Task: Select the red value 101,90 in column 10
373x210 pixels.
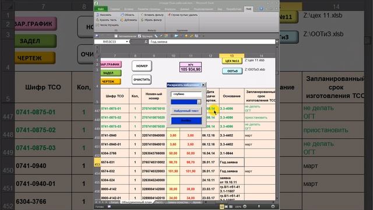Action: [x=173, y=171]
